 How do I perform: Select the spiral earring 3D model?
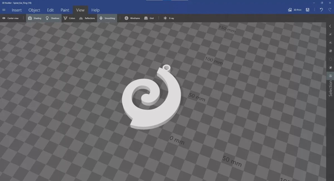pyautogui.click(x=152, y=97)
